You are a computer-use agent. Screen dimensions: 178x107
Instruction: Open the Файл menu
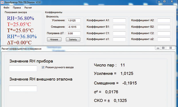coord(6,8)
